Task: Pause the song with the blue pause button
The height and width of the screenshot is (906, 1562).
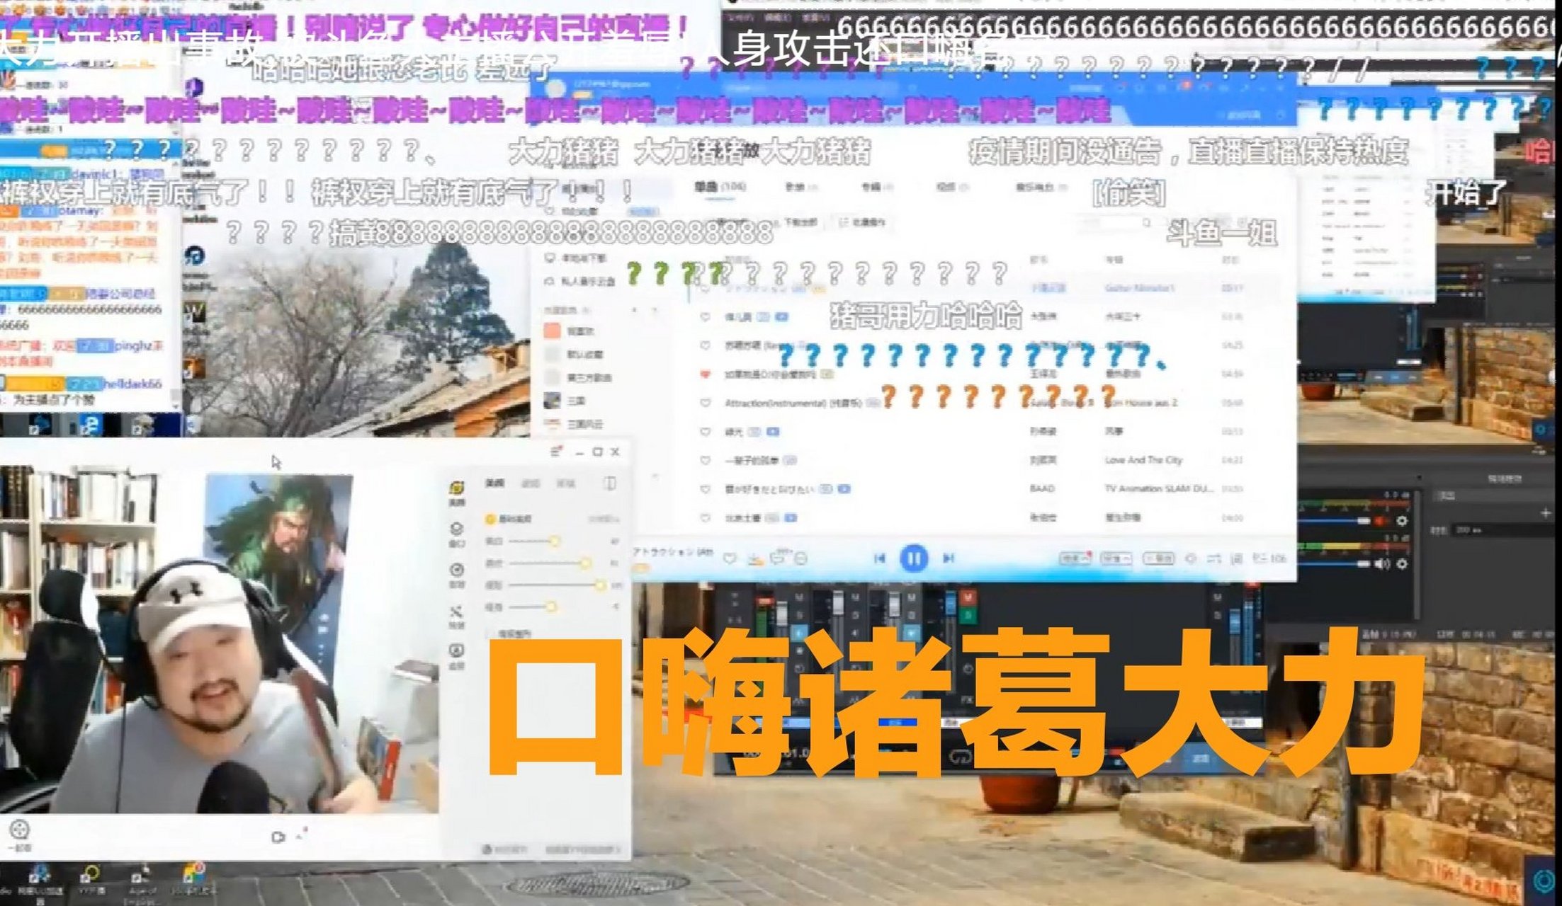Action: point(914,558)
